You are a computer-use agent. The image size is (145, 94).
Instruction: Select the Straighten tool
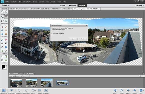[x=6, y=60]
